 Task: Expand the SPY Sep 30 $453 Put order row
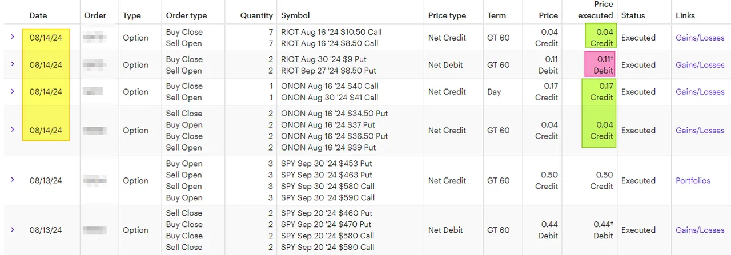point(13,180)
